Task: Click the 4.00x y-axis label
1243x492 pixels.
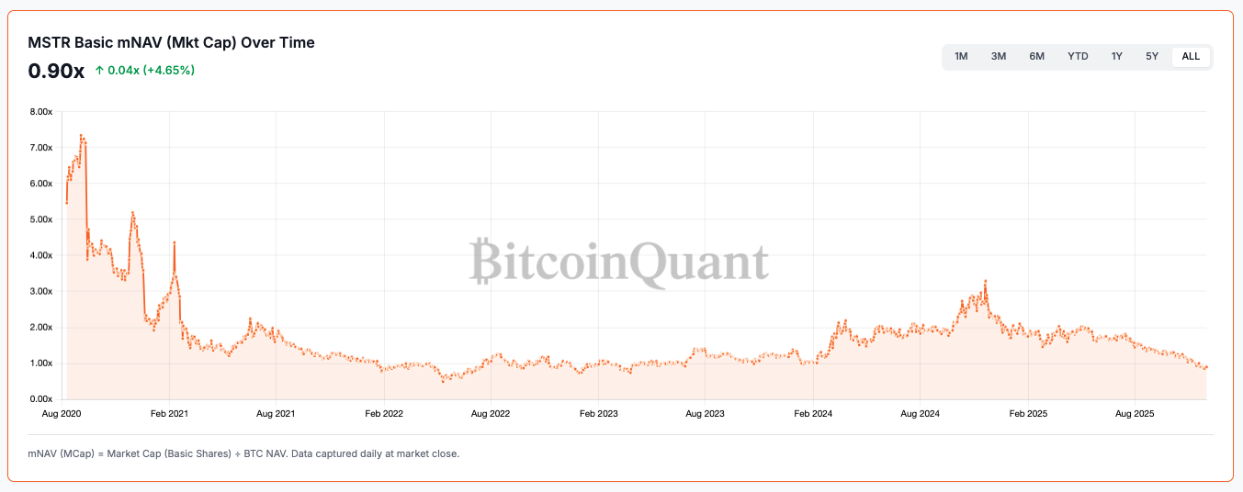Action: click(41, 255)
